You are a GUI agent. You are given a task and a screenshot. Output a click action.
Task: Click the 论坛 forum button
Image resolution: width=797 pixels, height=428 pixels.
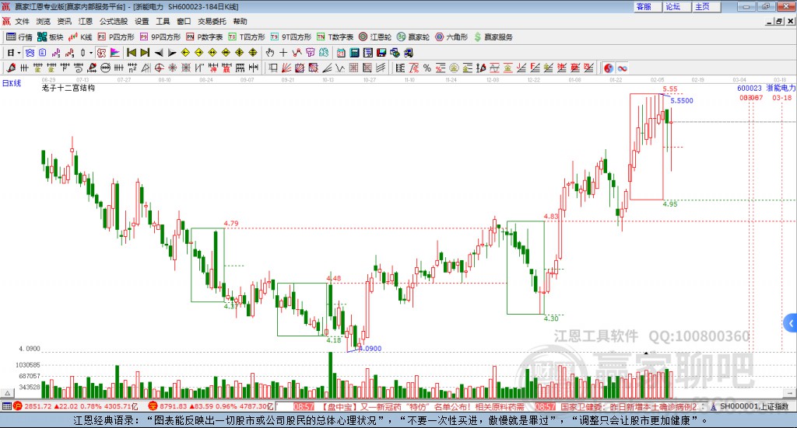click(676, 6)
